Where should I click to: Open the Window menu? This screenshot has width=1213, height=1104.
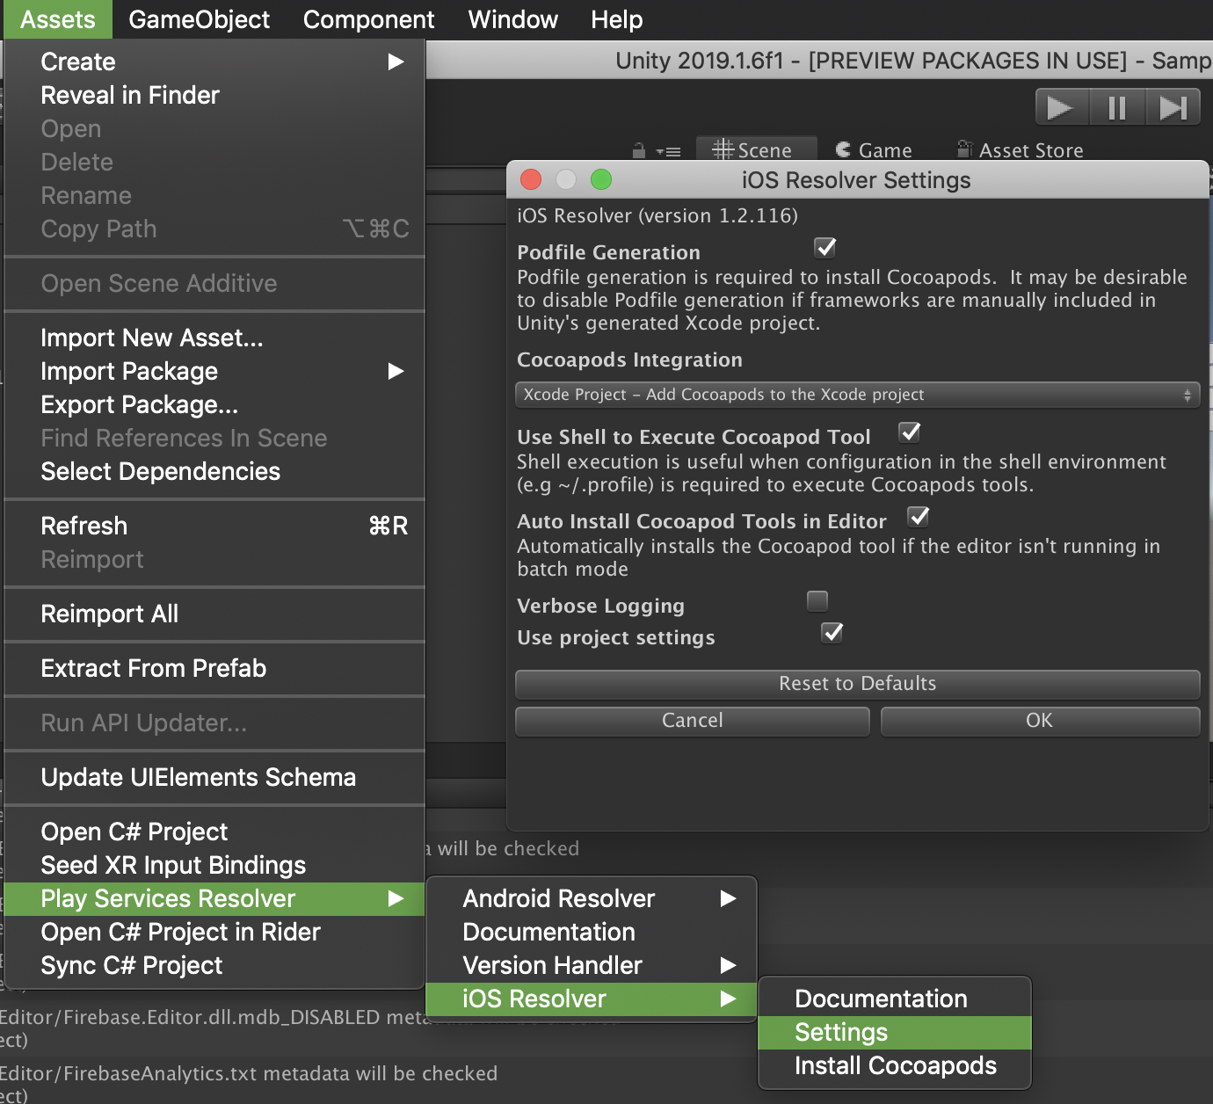(512, 19)
